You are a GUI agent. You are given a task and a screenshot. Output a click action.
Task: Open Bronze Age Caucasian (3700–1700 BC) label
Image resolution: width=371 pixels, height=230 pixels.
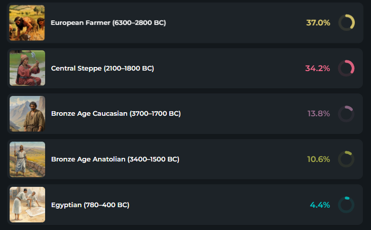pyautogui.click(x=116, y=114)
